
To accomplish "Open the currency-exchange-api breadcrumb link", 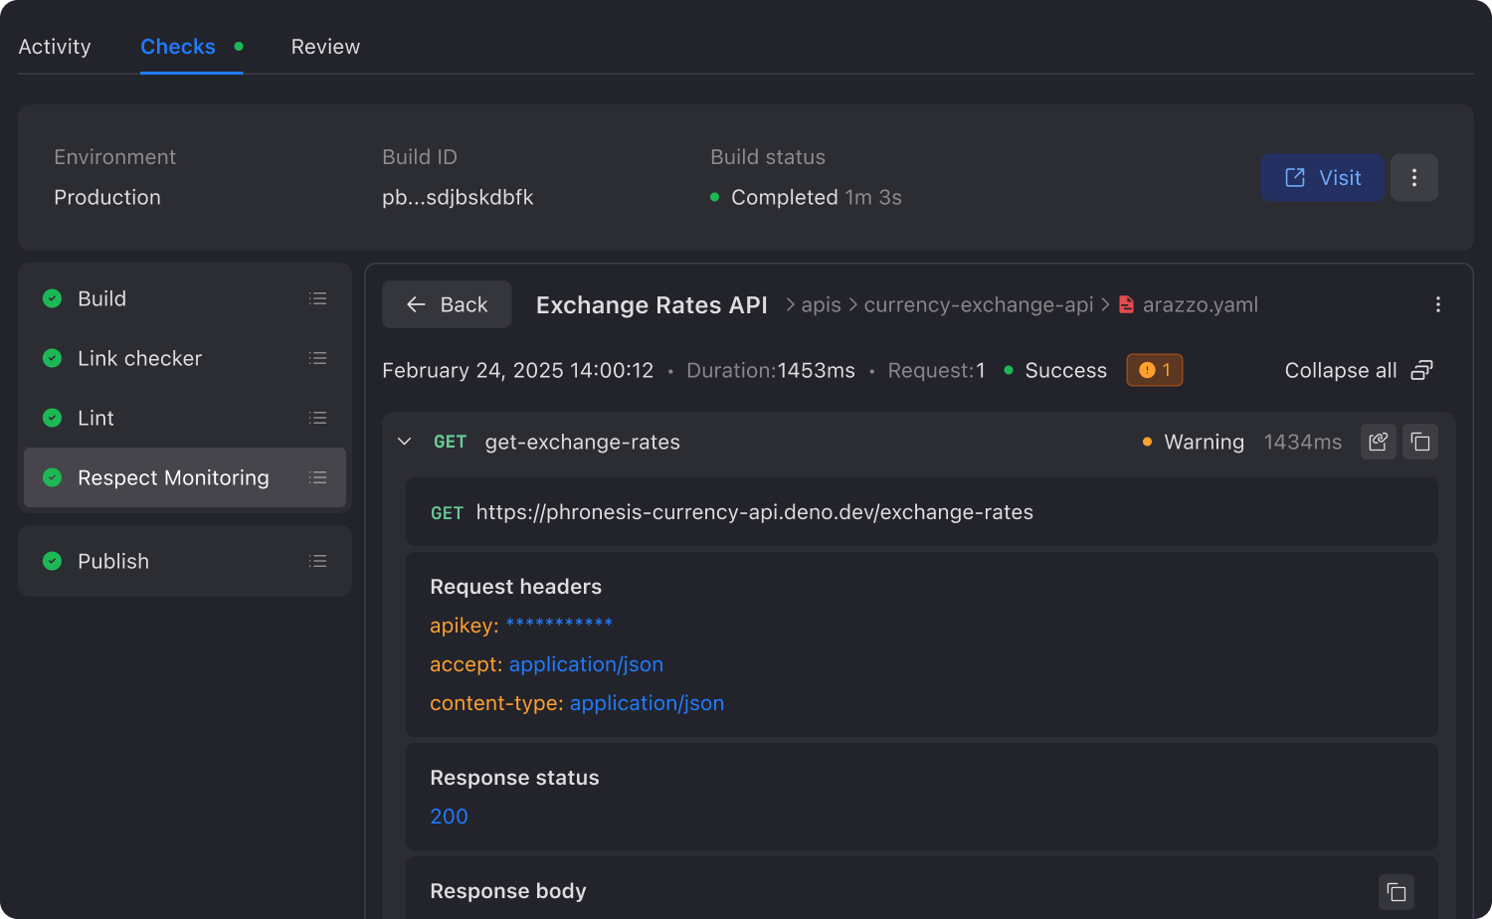I will click(x=978, y=304).
